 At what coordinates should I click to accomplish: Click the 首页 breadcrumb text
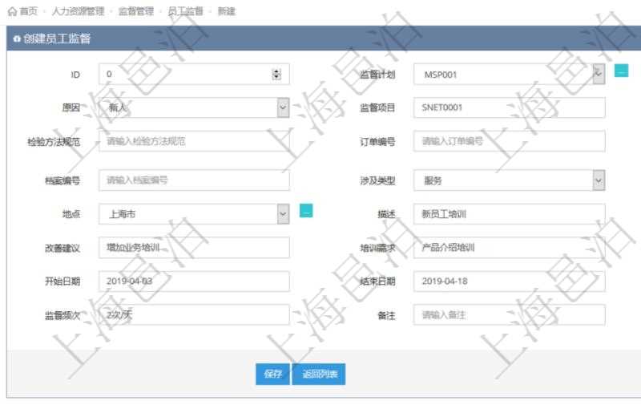pyautogui.click(x=28, y=11)
